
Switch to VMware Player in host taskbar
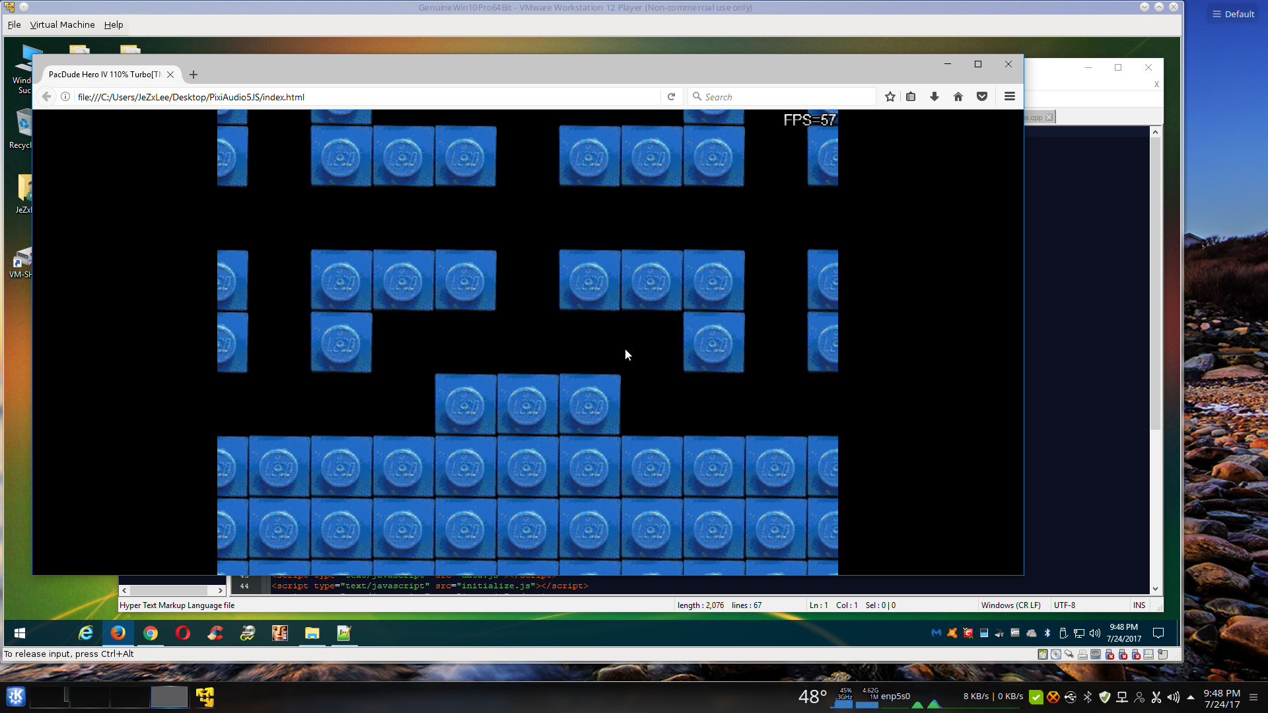pos(205,696)
